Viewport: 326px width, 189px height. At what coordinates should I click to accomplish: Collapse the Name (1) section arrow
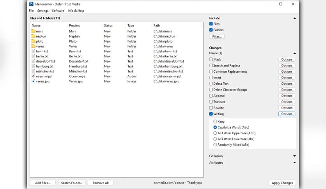coord(294,53)
